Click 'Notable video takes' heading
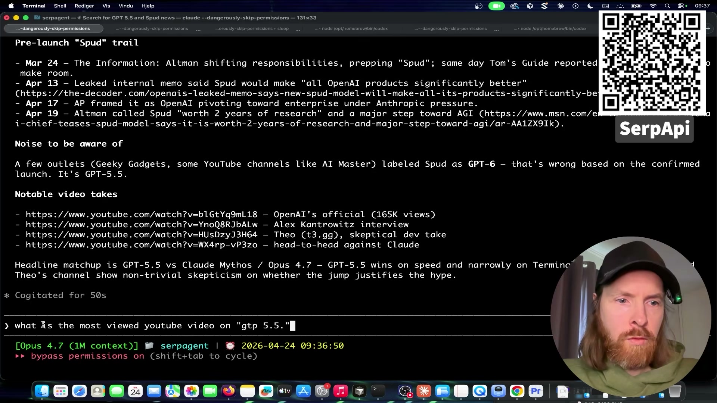Image resolution: width=717 pixels, height=403 pixels. pyautogui.click(x=66, y=194)
